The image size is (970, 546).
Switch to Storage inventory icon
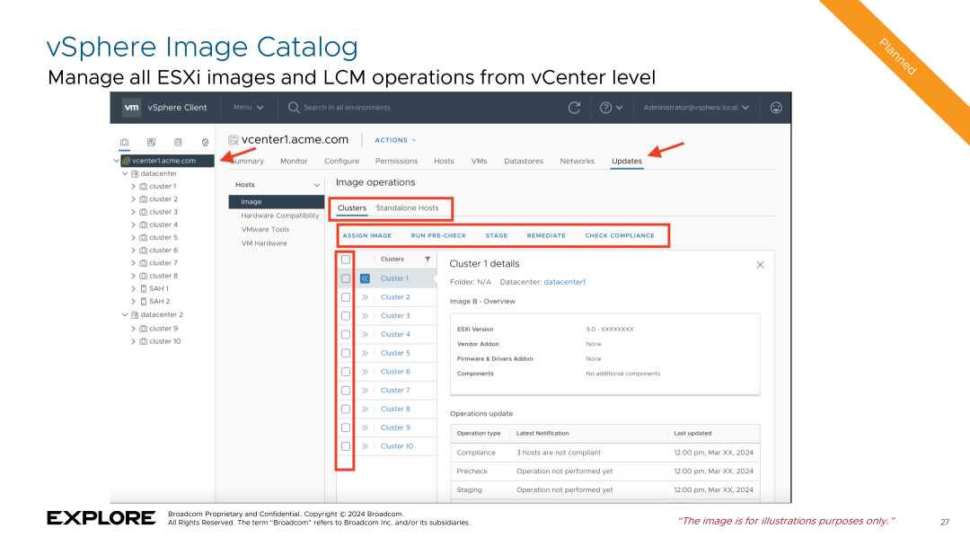178,142
